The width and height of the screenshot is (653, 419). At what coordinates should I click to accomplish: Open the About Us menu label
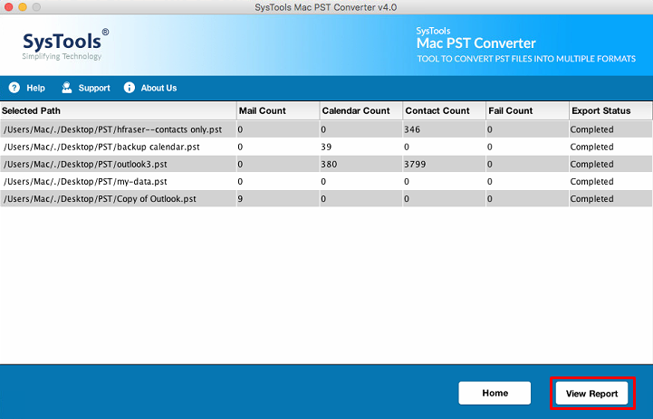(158, 88)
